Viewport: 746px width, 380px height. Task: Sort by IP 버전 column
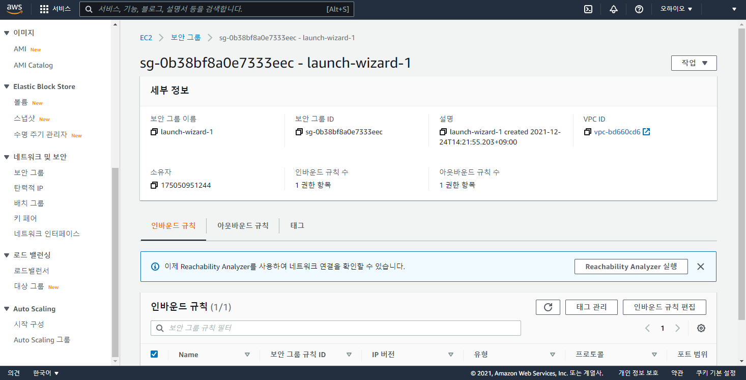[x=451, y=355]
